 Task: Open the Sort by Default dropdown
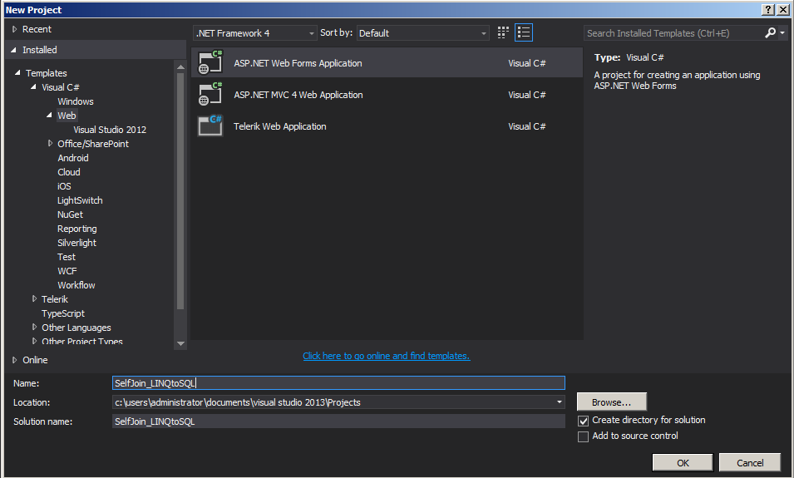click(x=423, y=33)
